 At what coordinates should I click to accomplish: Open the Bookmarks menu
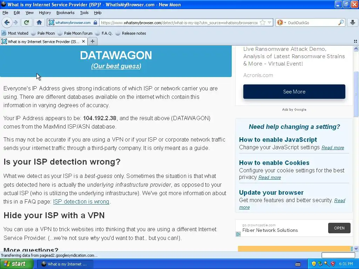(x=66, y=13)
